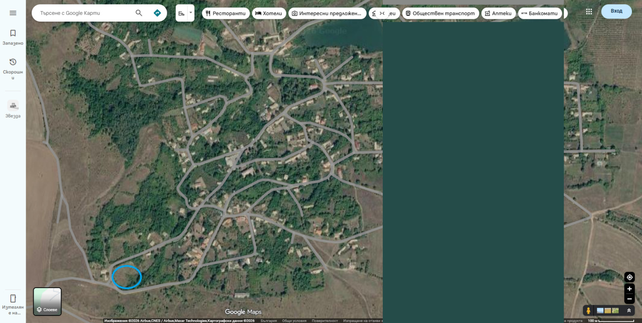Filter by Хотели category chip
The height and width of the screenshot is (323, 642).
[269, 13]
